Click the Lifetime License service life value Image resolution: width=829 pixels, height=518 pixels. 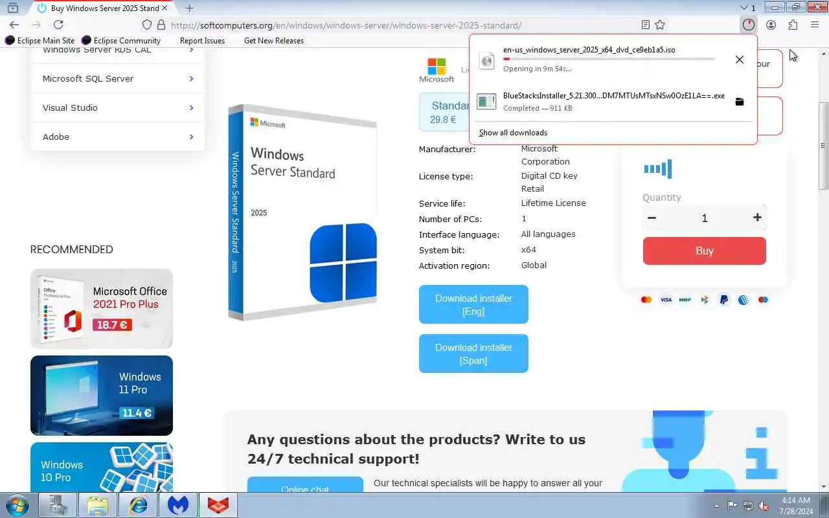pyautogui.click(x=553, y=203)
